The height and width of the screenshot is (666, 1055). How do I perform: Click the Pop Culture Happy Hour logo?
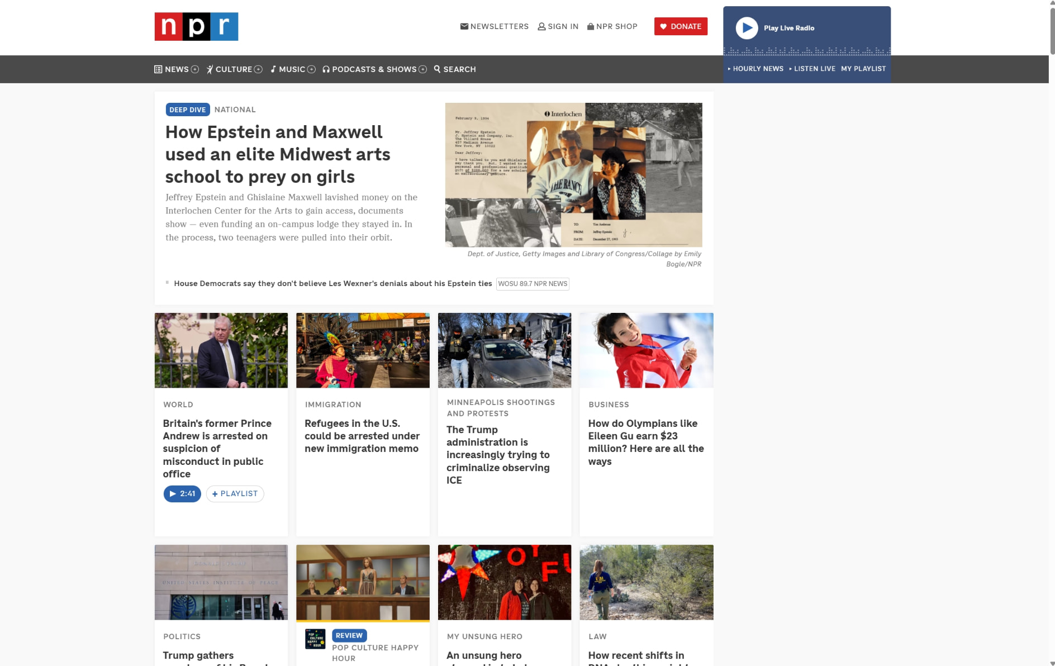click(315, 639)
